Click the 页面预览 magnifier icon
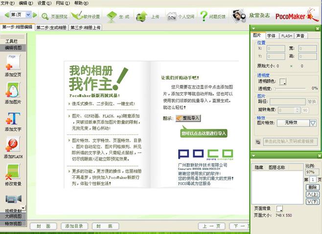Image resolution: width=322 pixels, height=234 pixels. (45, 17)
